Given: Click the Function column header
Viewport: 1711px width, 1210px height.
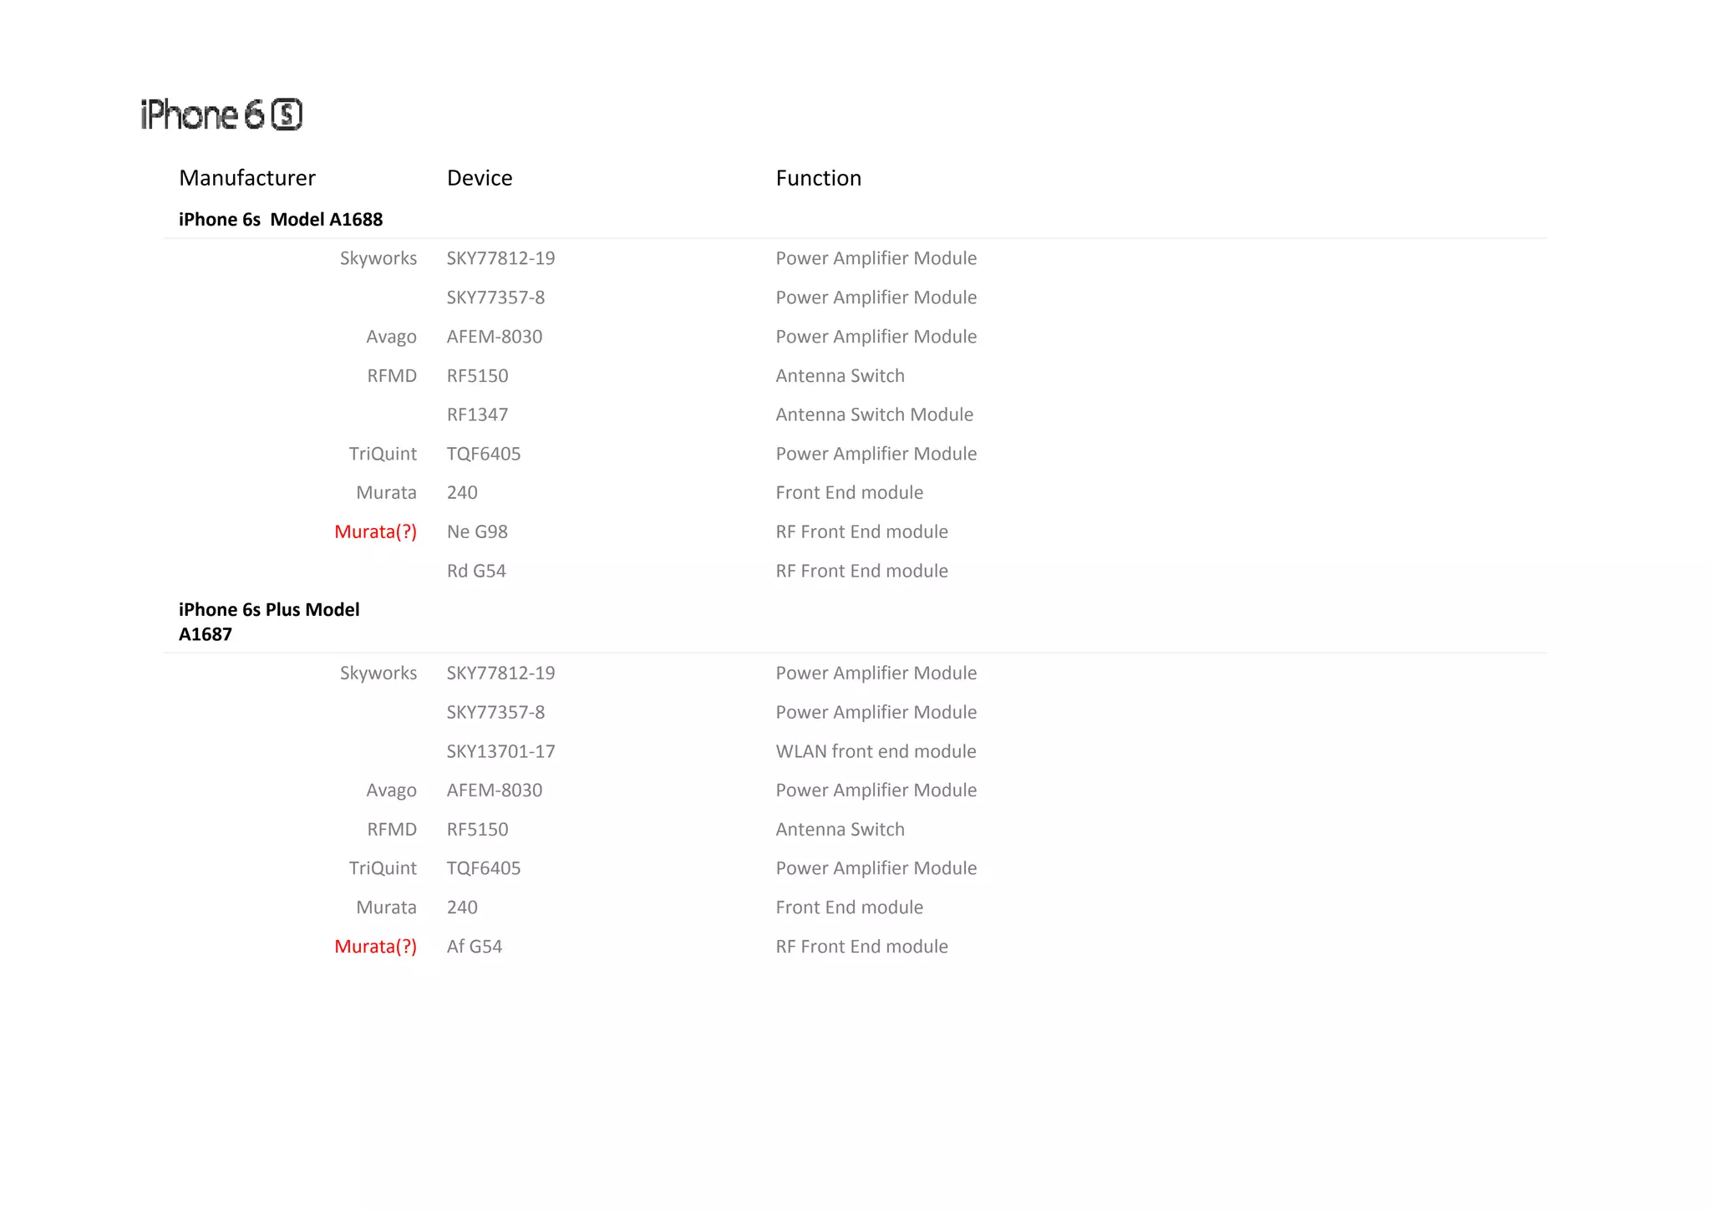Looking at the screenshot, I should tap(818, 178).
